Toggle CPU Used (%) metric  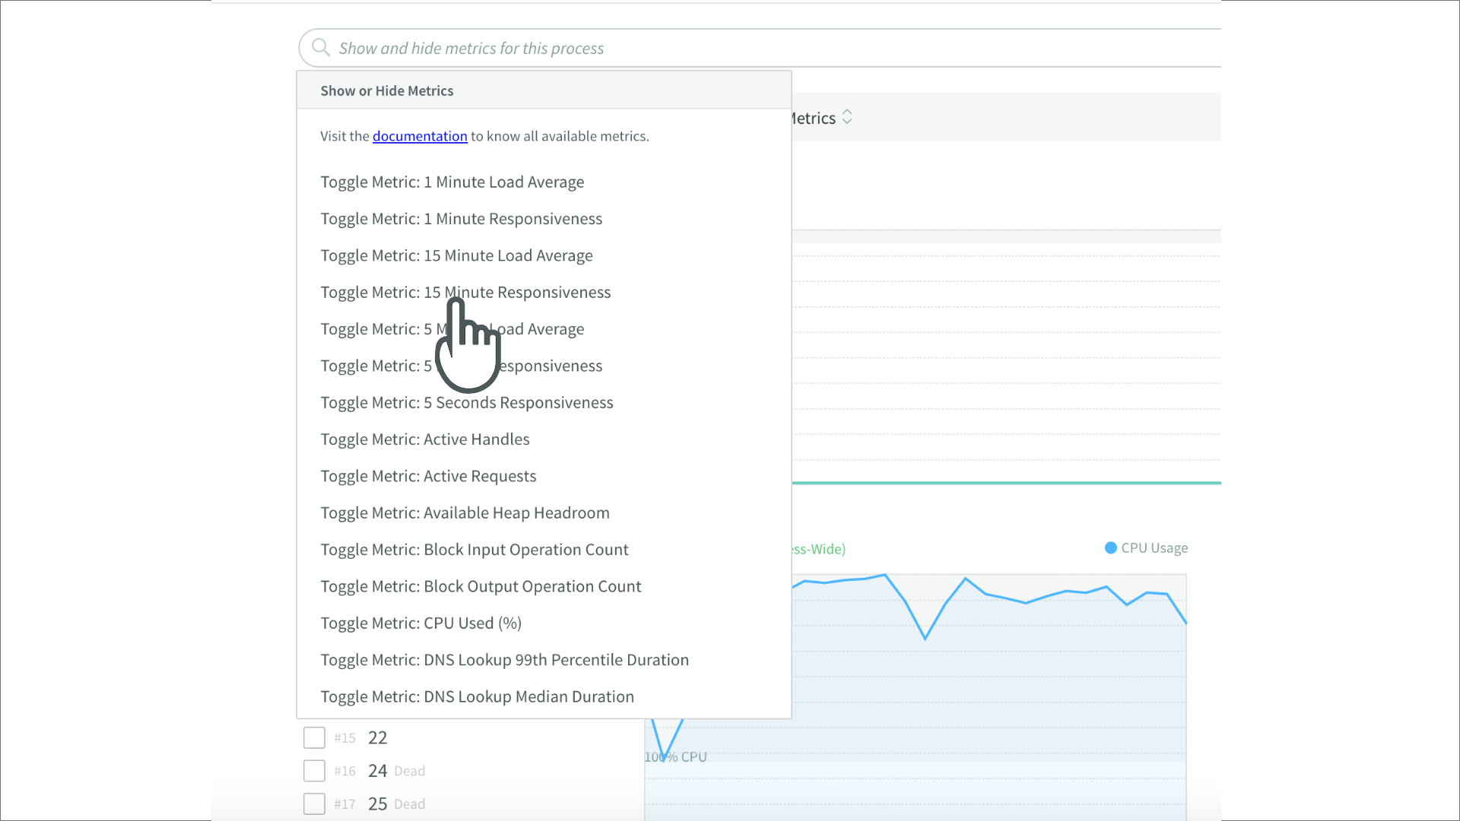point(421,623)
